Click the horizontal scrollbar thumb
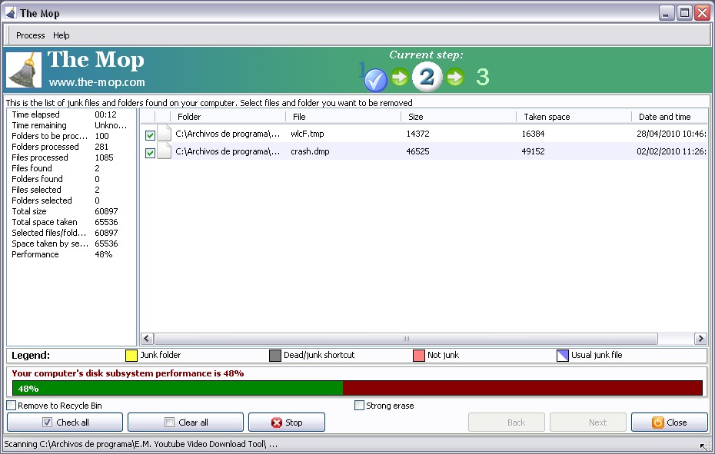Viewport: 715px width, 454px height. coord(406,339)
